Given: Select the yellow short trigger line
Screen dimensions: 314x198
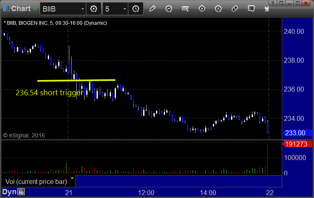Looking at the screenshot, I should click(x=76, y=80).
